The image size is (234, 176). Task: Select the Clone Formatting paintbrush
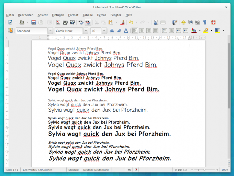(123, 22)
